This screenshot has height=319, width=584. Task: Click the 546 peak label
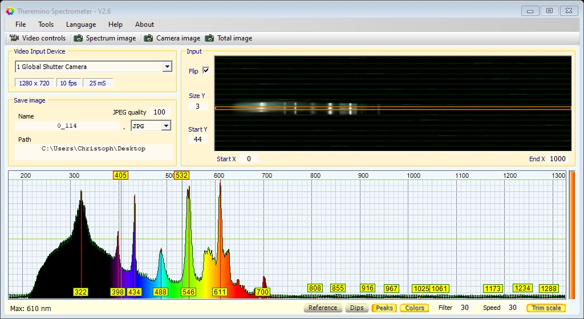[188, 292]
